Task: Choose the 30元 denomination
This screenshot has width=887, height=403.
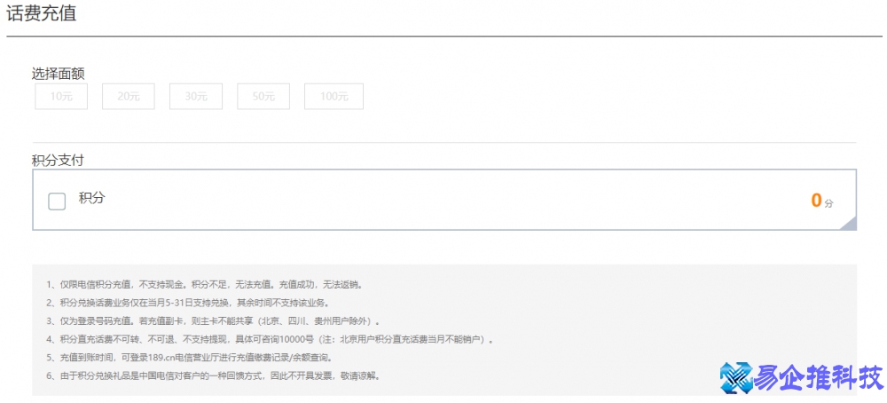Action: tap(196, 97)
